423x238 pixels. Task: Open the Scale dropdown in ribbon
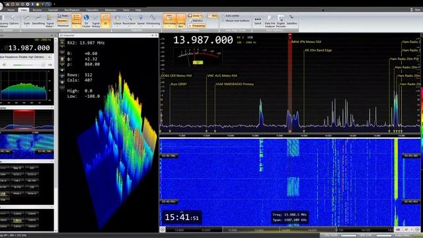point(26,20)
